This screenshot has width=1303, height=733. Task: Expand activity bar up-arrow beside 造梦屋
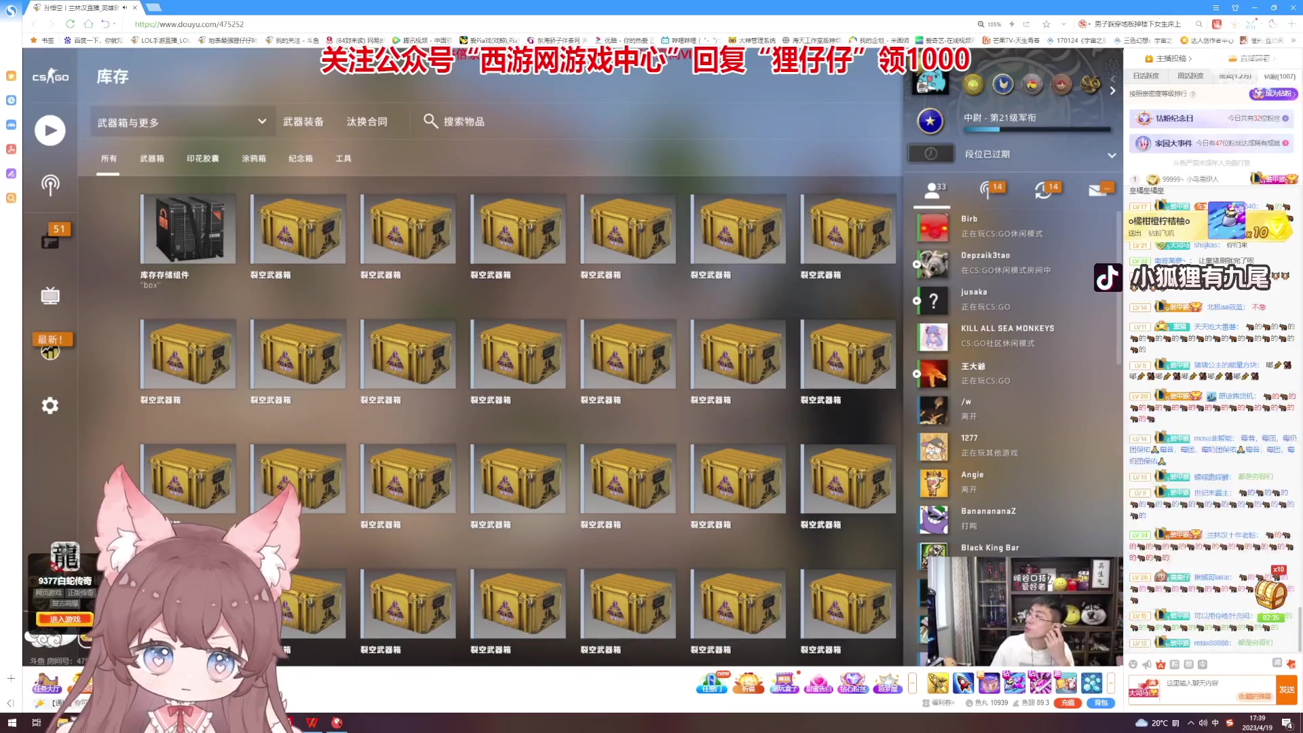[x=912, y=683]
